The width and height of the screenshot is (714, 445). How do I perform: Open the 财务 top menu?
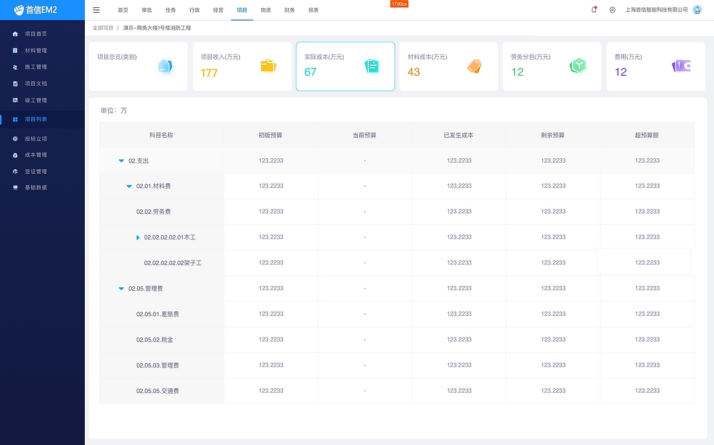click(290, 11)
